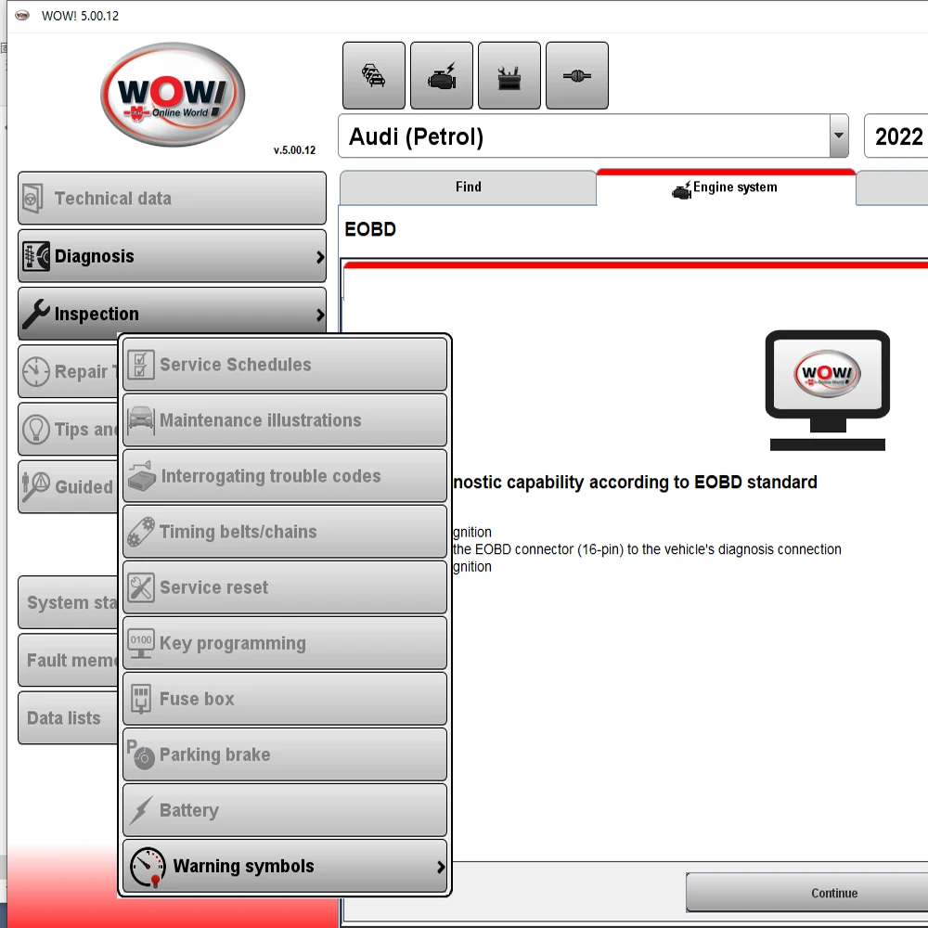The image size is (928, 928).
Task: Click the Inspection wrench icon
Action: click(x=35, y=314)
